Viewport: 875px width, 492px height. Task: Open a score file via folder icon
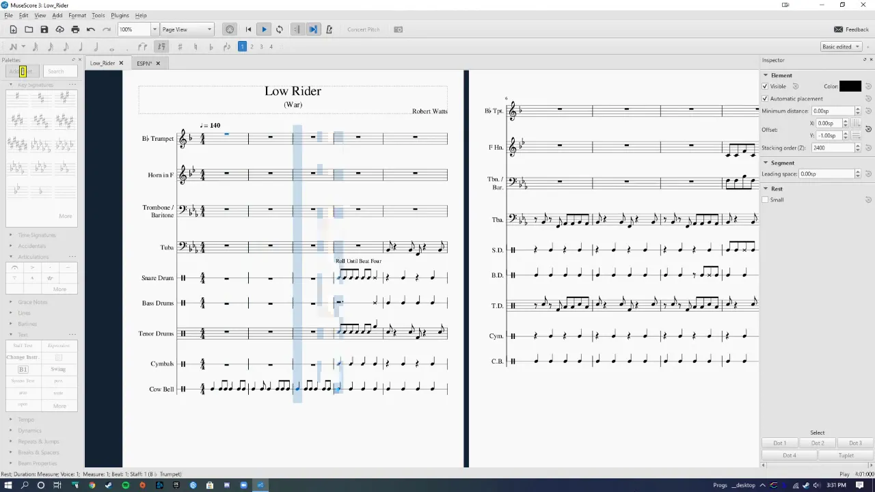click(x=29, y=29)
